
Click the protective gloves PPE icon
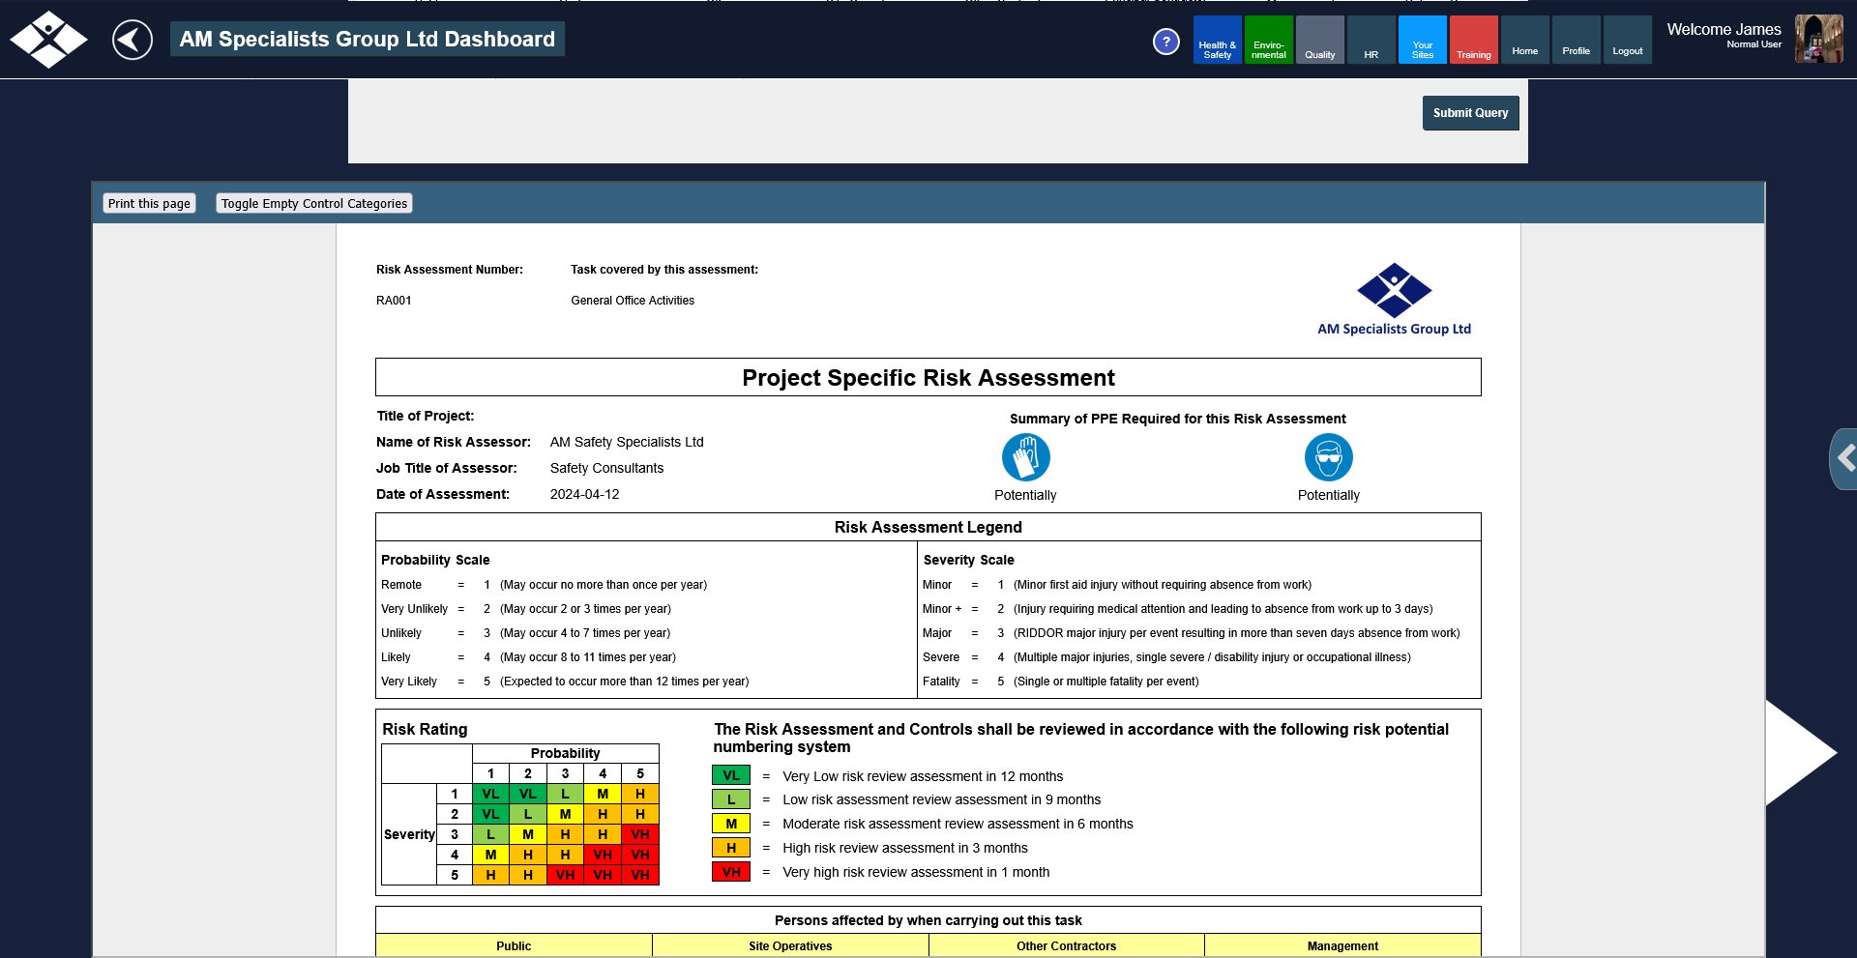click(x=1026, y=457)
